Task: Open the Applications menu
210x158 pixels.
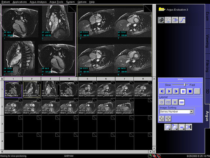Action: coord(20,2)
